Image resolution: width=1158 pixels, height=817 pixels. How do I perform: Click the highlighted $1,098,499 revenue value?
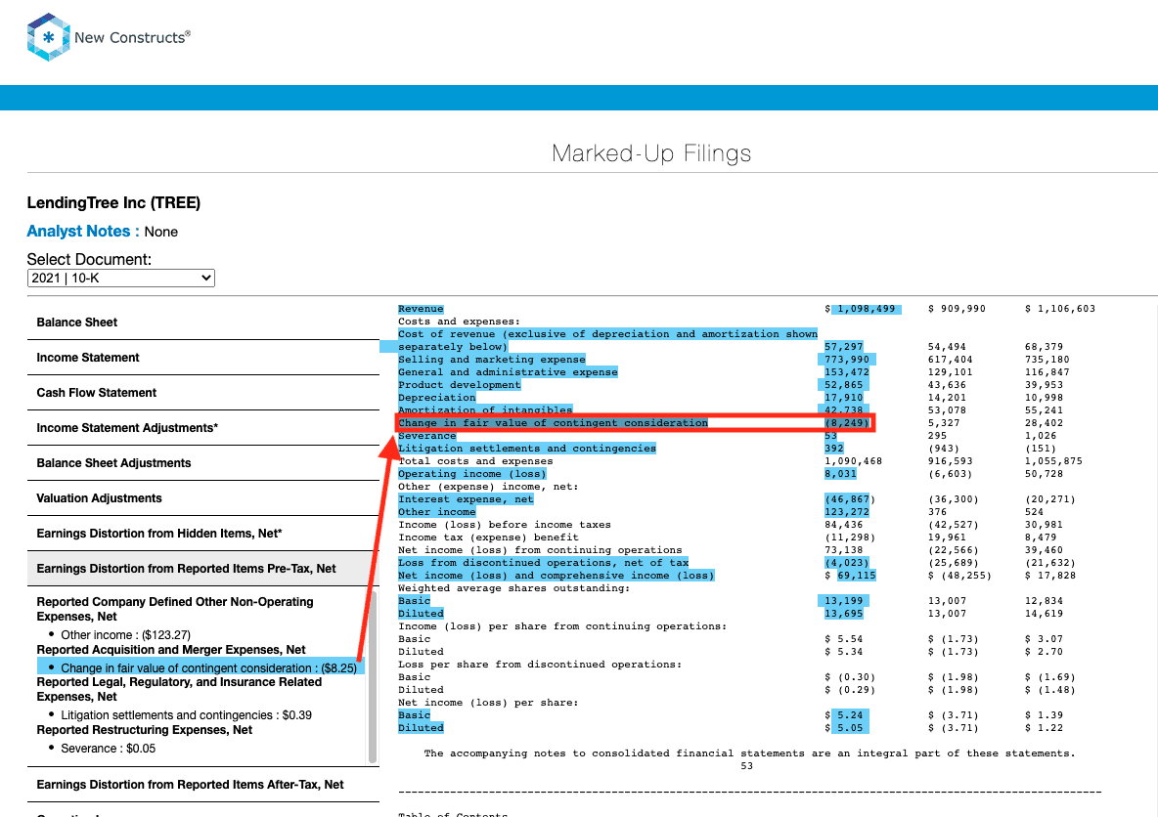(x=866, y=309)
